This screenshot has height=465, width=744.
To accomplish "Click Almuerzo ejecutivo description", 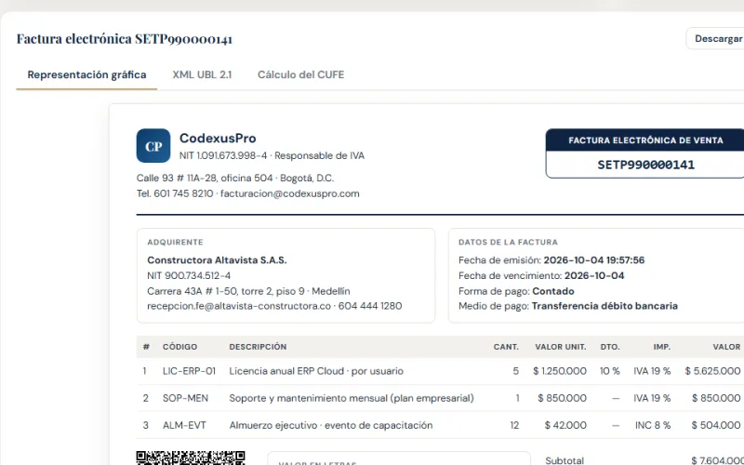I will click(x=331, y=425).
